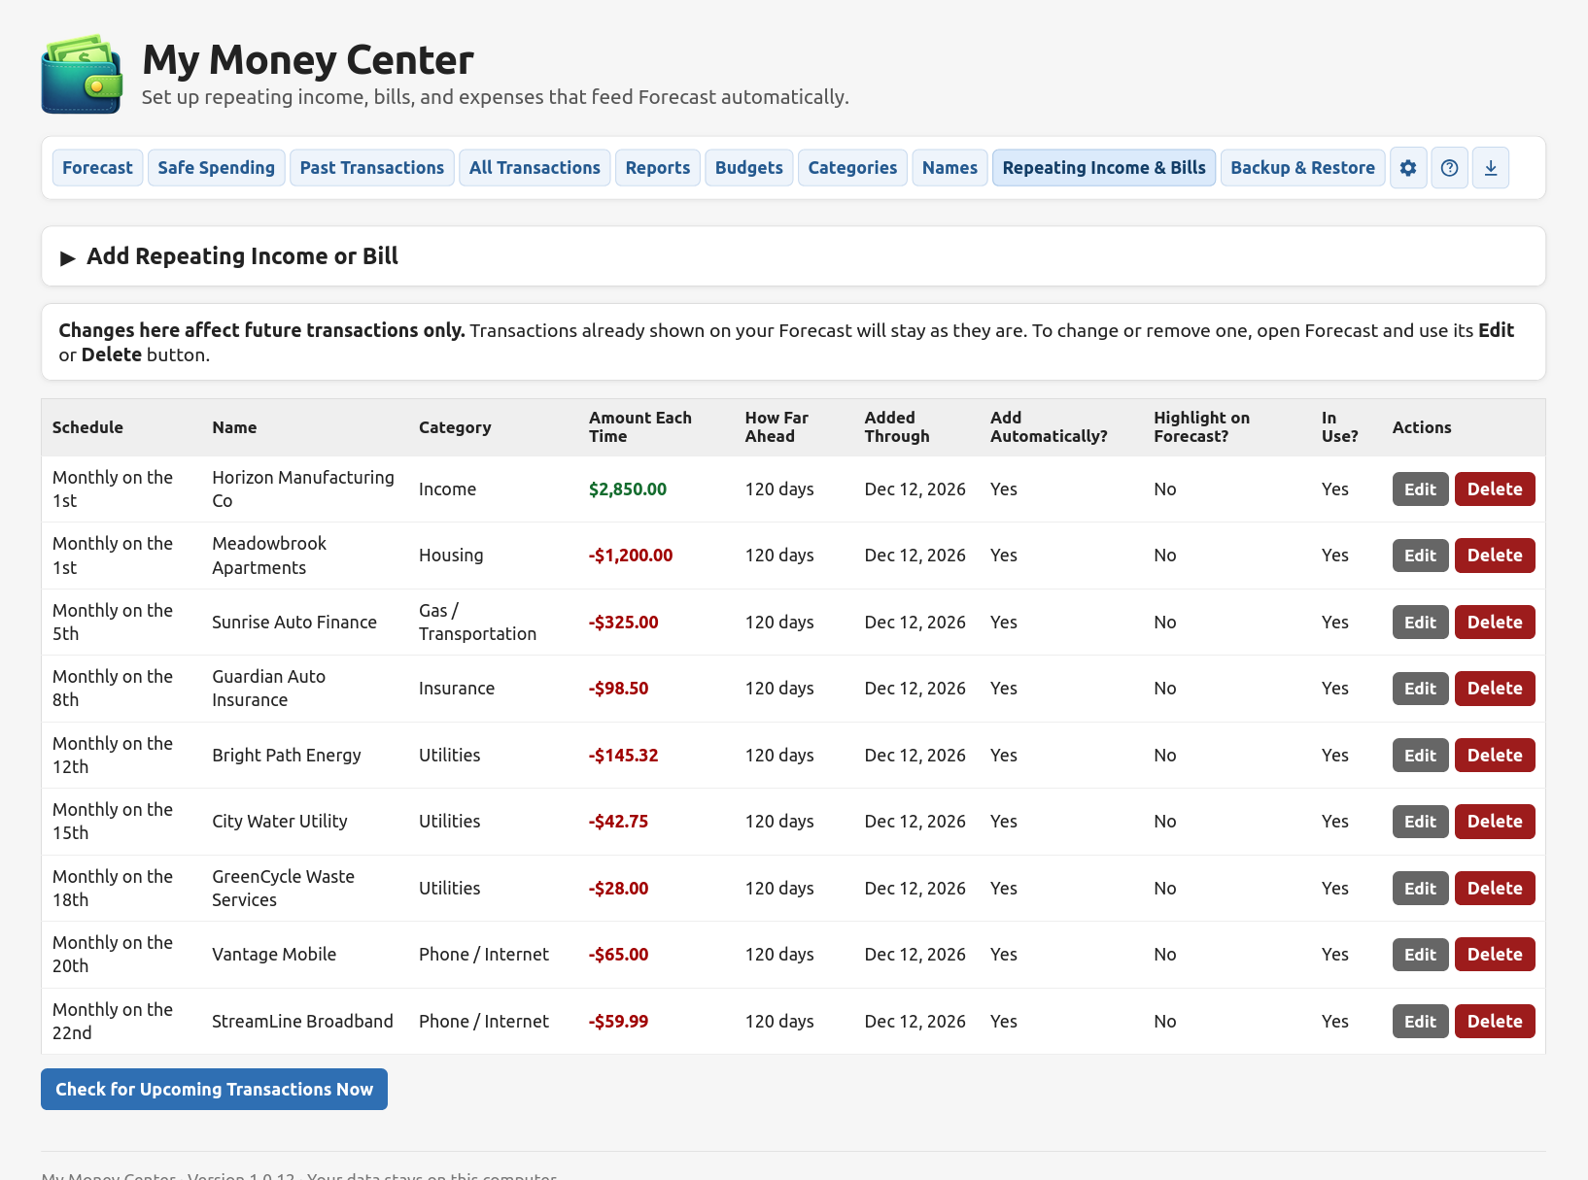Open the settings gear icon
Screen dimensions: 1588x1180
pyautogui.click(x=1408, y=168)
